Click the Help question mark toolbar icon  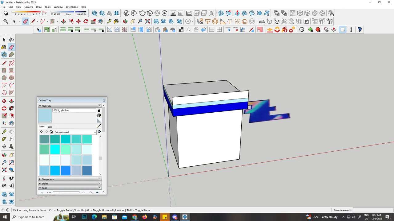pos(360,29)
